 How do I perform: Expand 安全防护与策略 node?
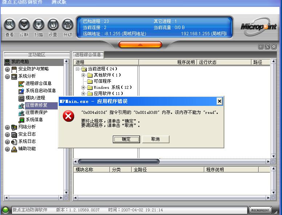[x=7, y=69]
